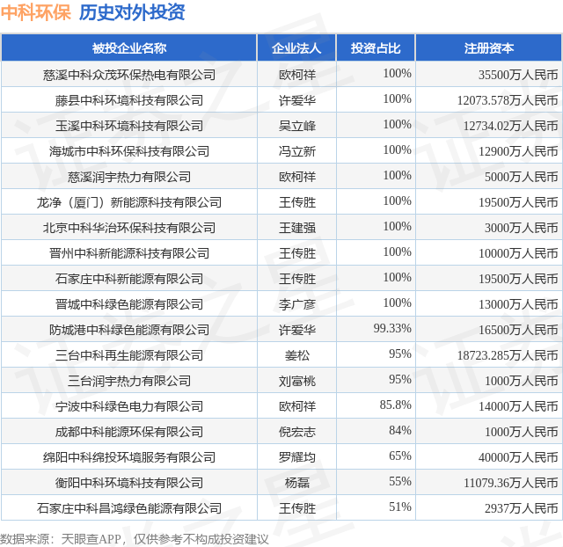
Task: Click legal person 倪宏志
Action: tap(297, 432)
